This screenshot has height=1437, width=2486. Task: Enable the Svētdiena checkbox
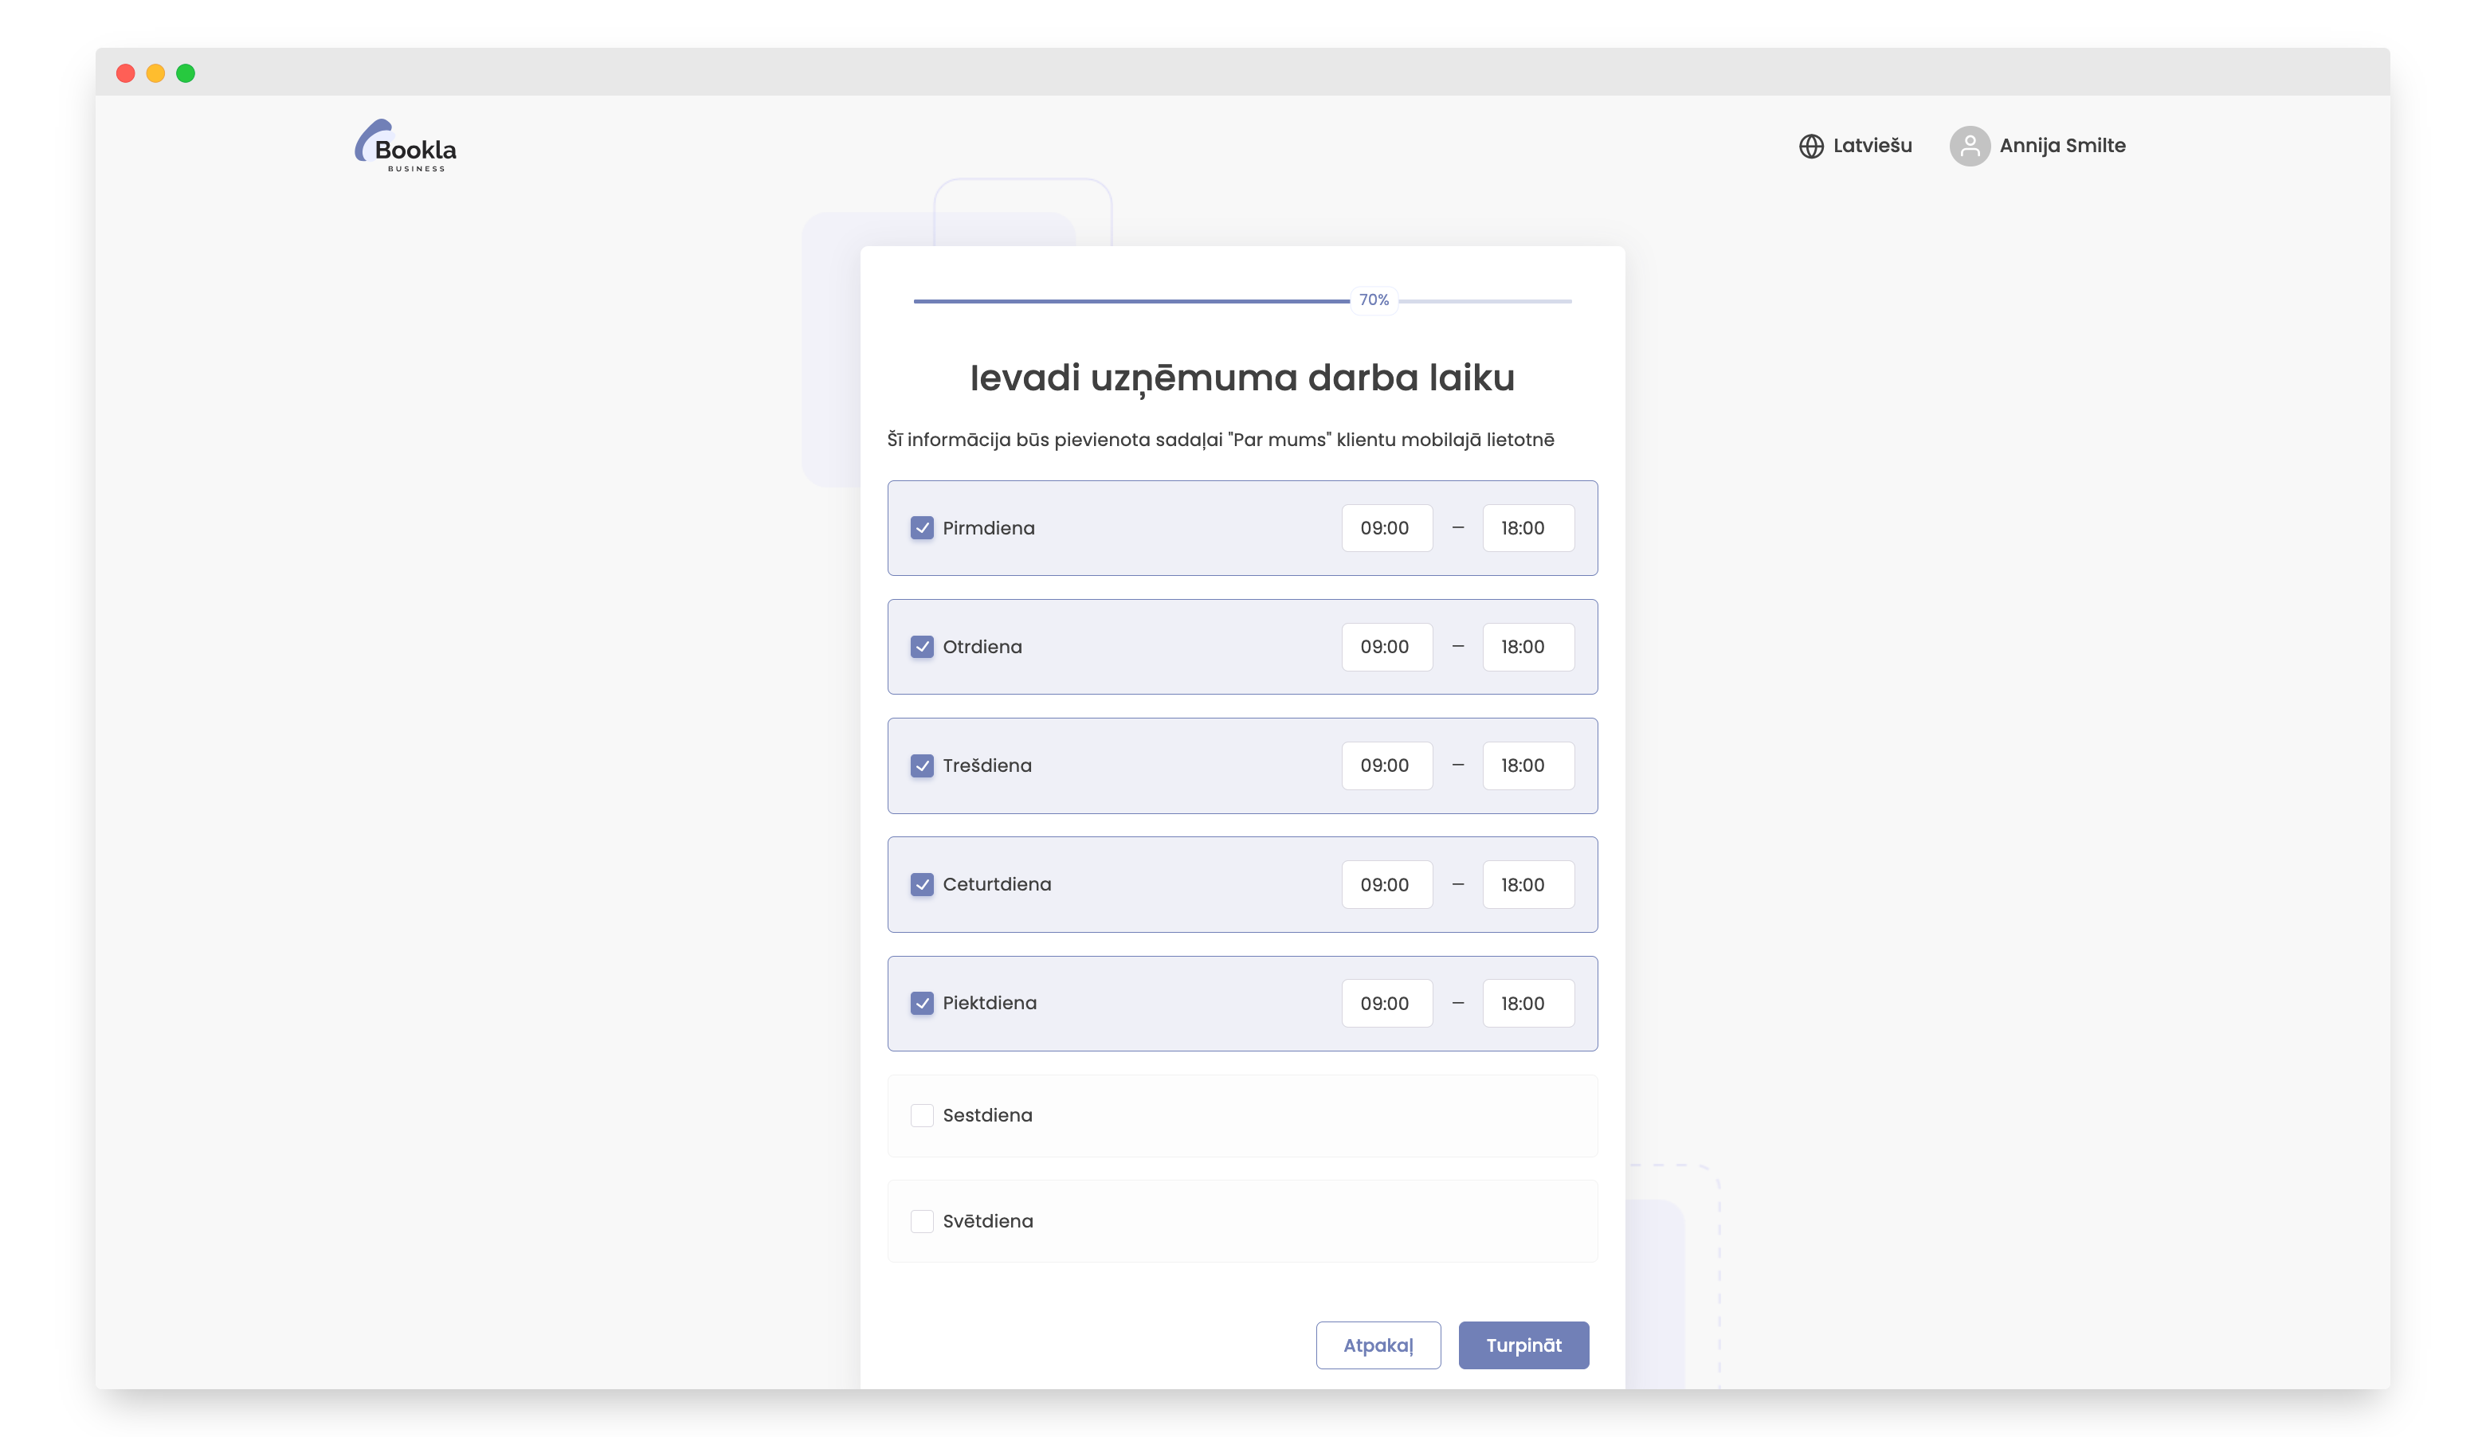(x=921, y=1221)
